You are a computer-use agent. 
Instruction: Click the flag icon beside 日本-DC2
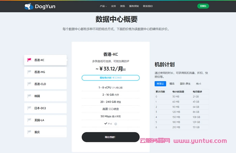[x=29, y=108]
